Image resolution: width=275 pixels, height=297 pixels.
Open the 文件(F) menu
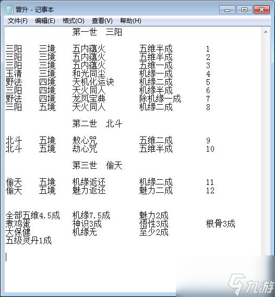pos(17,21)
